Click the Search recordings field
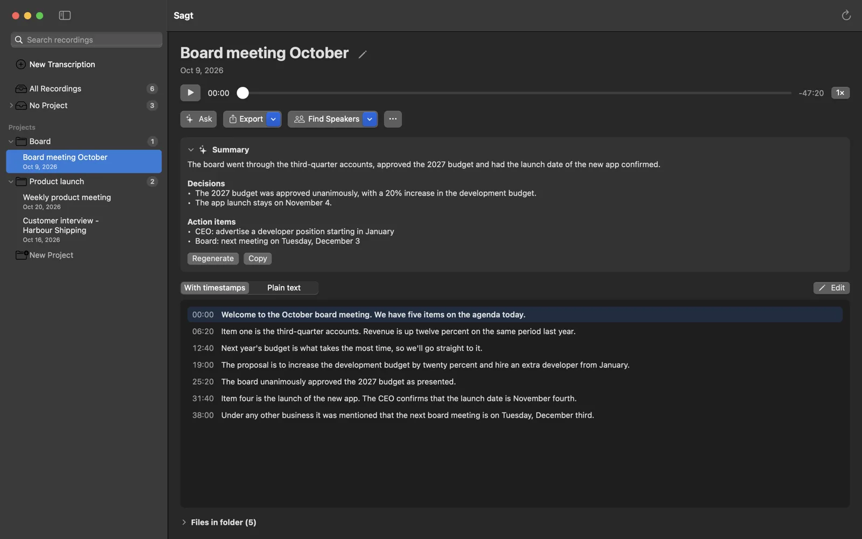 pyautogui.click(x=86, y=40)
